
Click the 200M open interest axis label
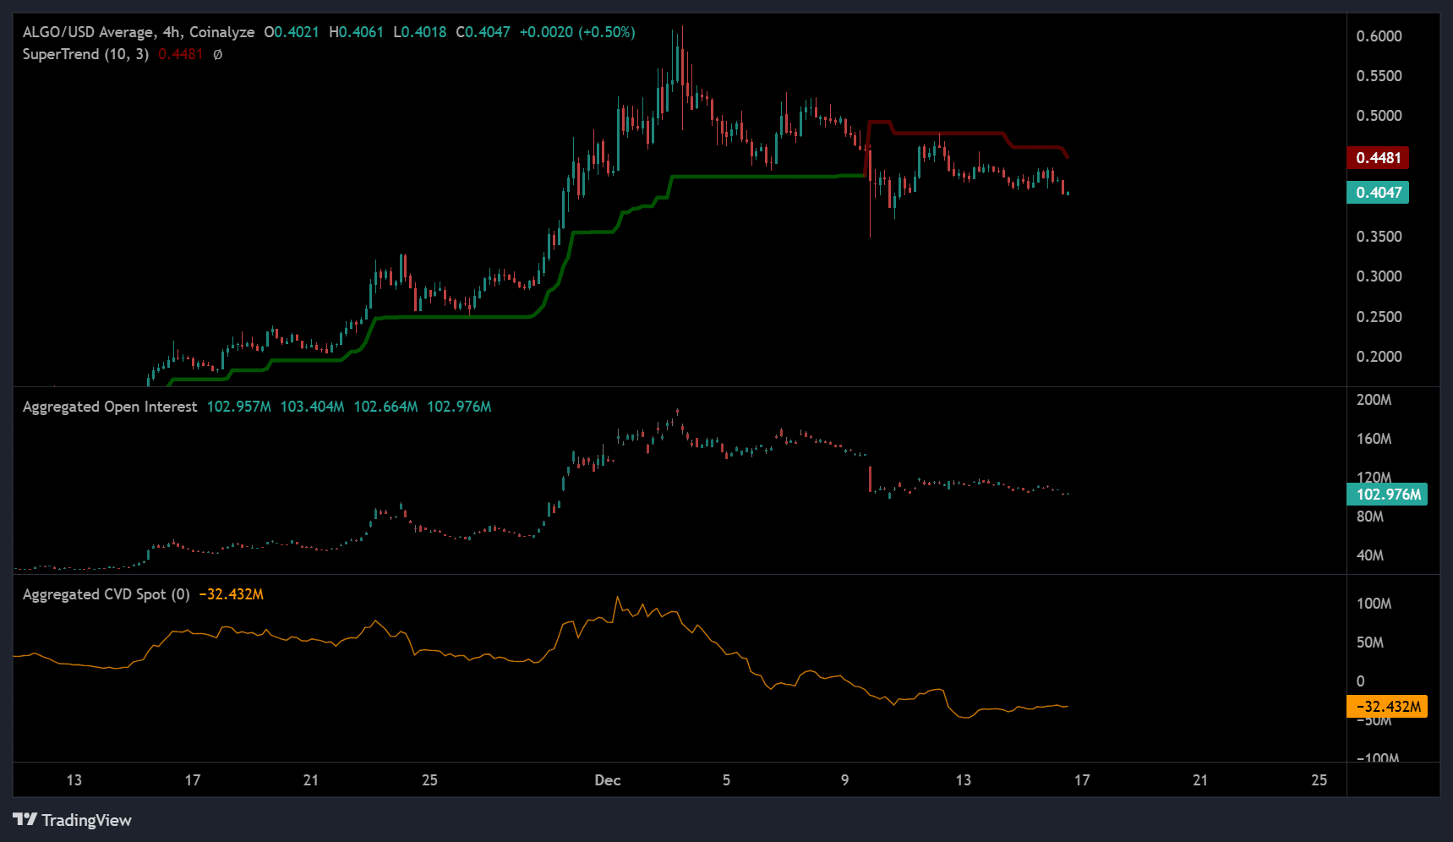click(x=1374, y=400)
